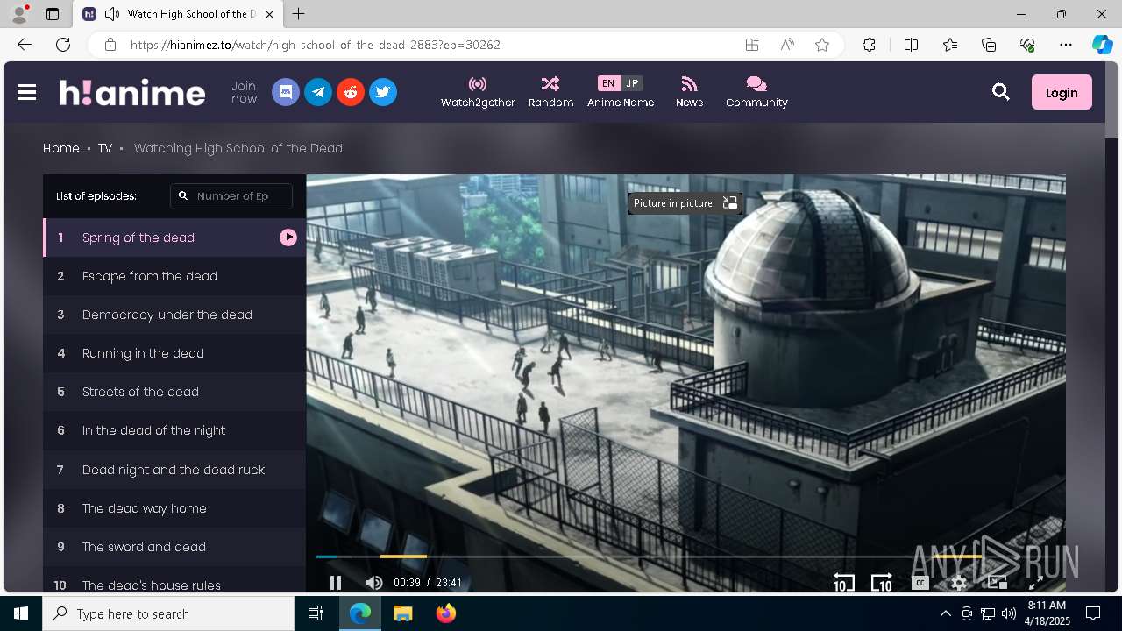Close the Watch High School tab
Screen dimensions: 1122x631
(269, 14)
